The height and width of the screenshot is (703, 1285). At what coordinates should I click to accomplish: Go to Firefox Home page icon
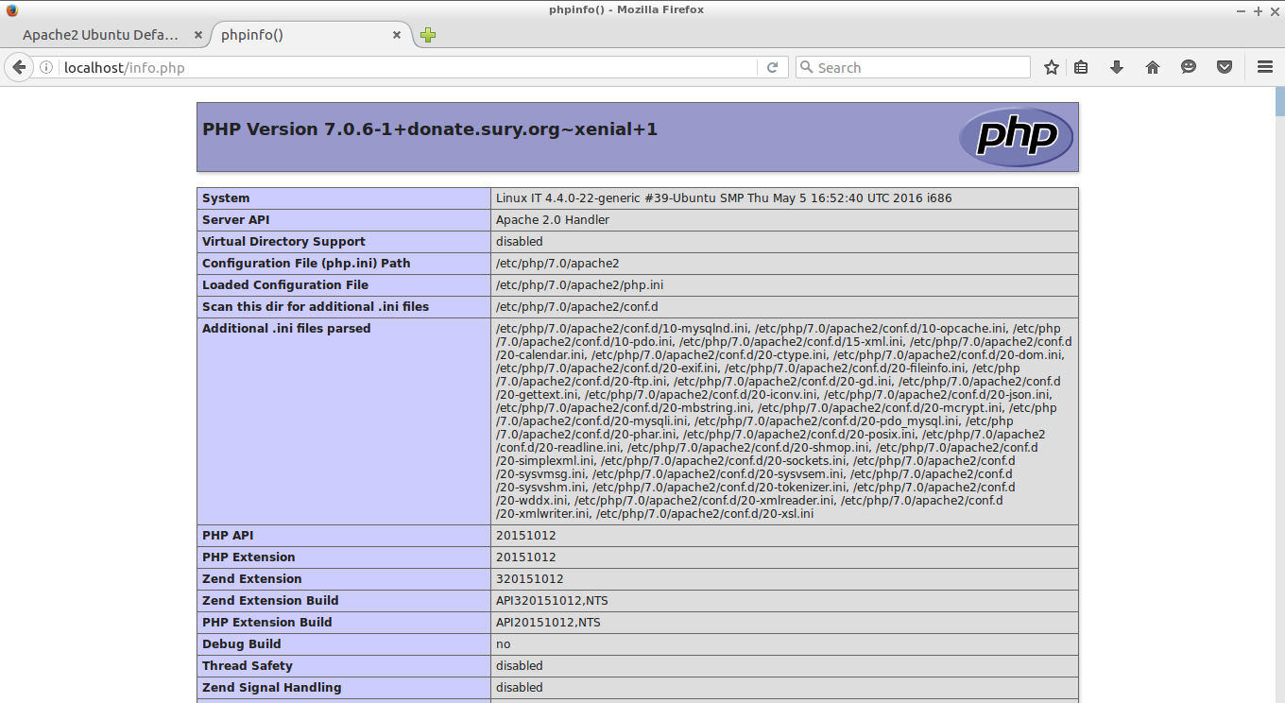tap(1153, 67)
